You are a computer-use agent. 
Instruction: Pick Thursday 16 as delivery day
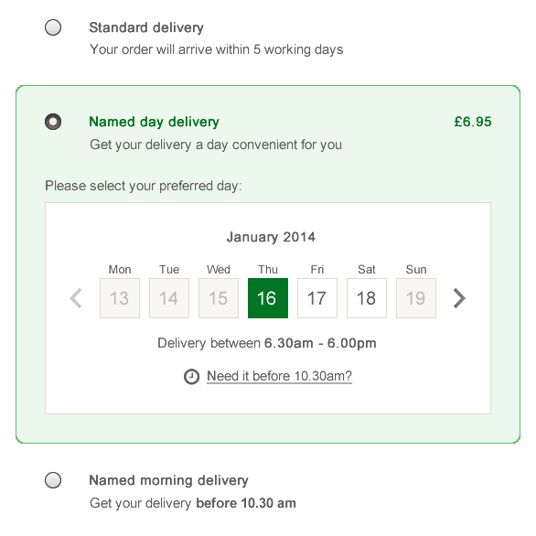point(268,298)
